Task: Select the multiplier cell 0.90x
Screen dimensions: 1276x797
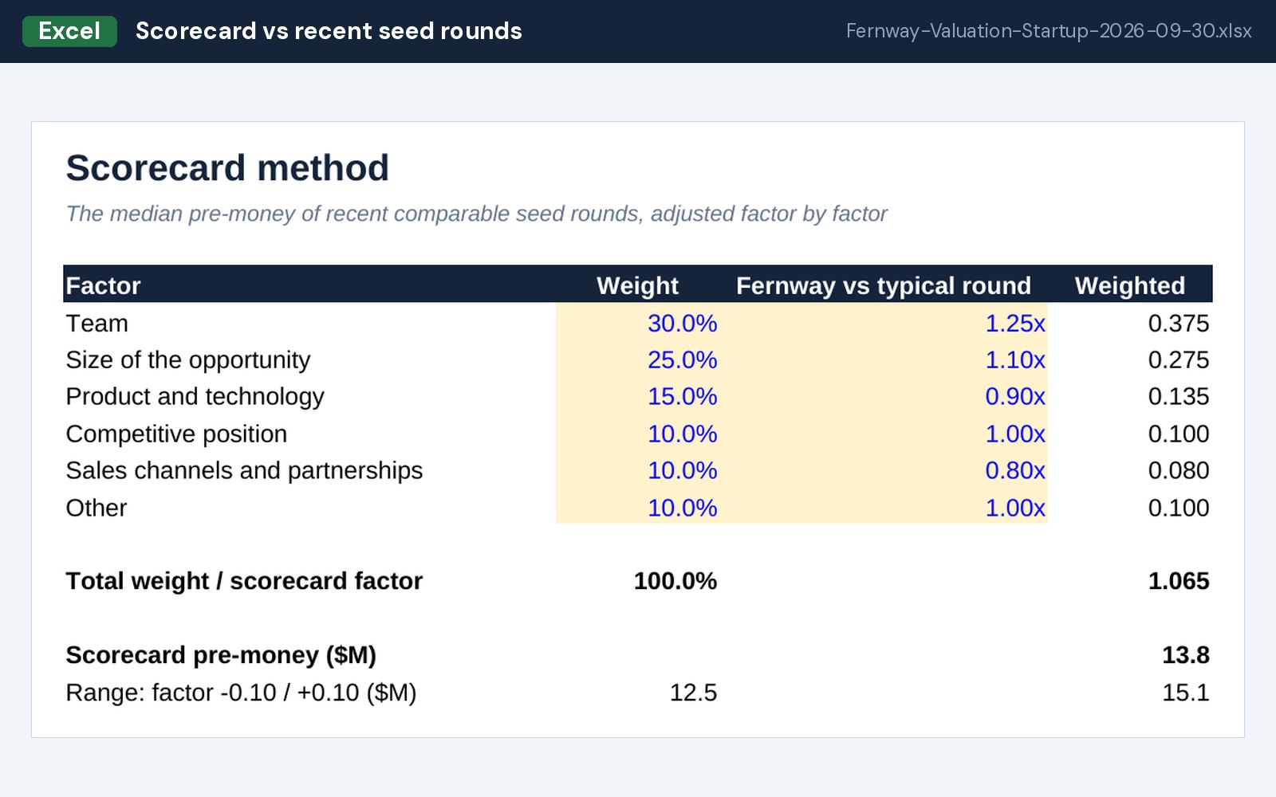Action: 1014,396
